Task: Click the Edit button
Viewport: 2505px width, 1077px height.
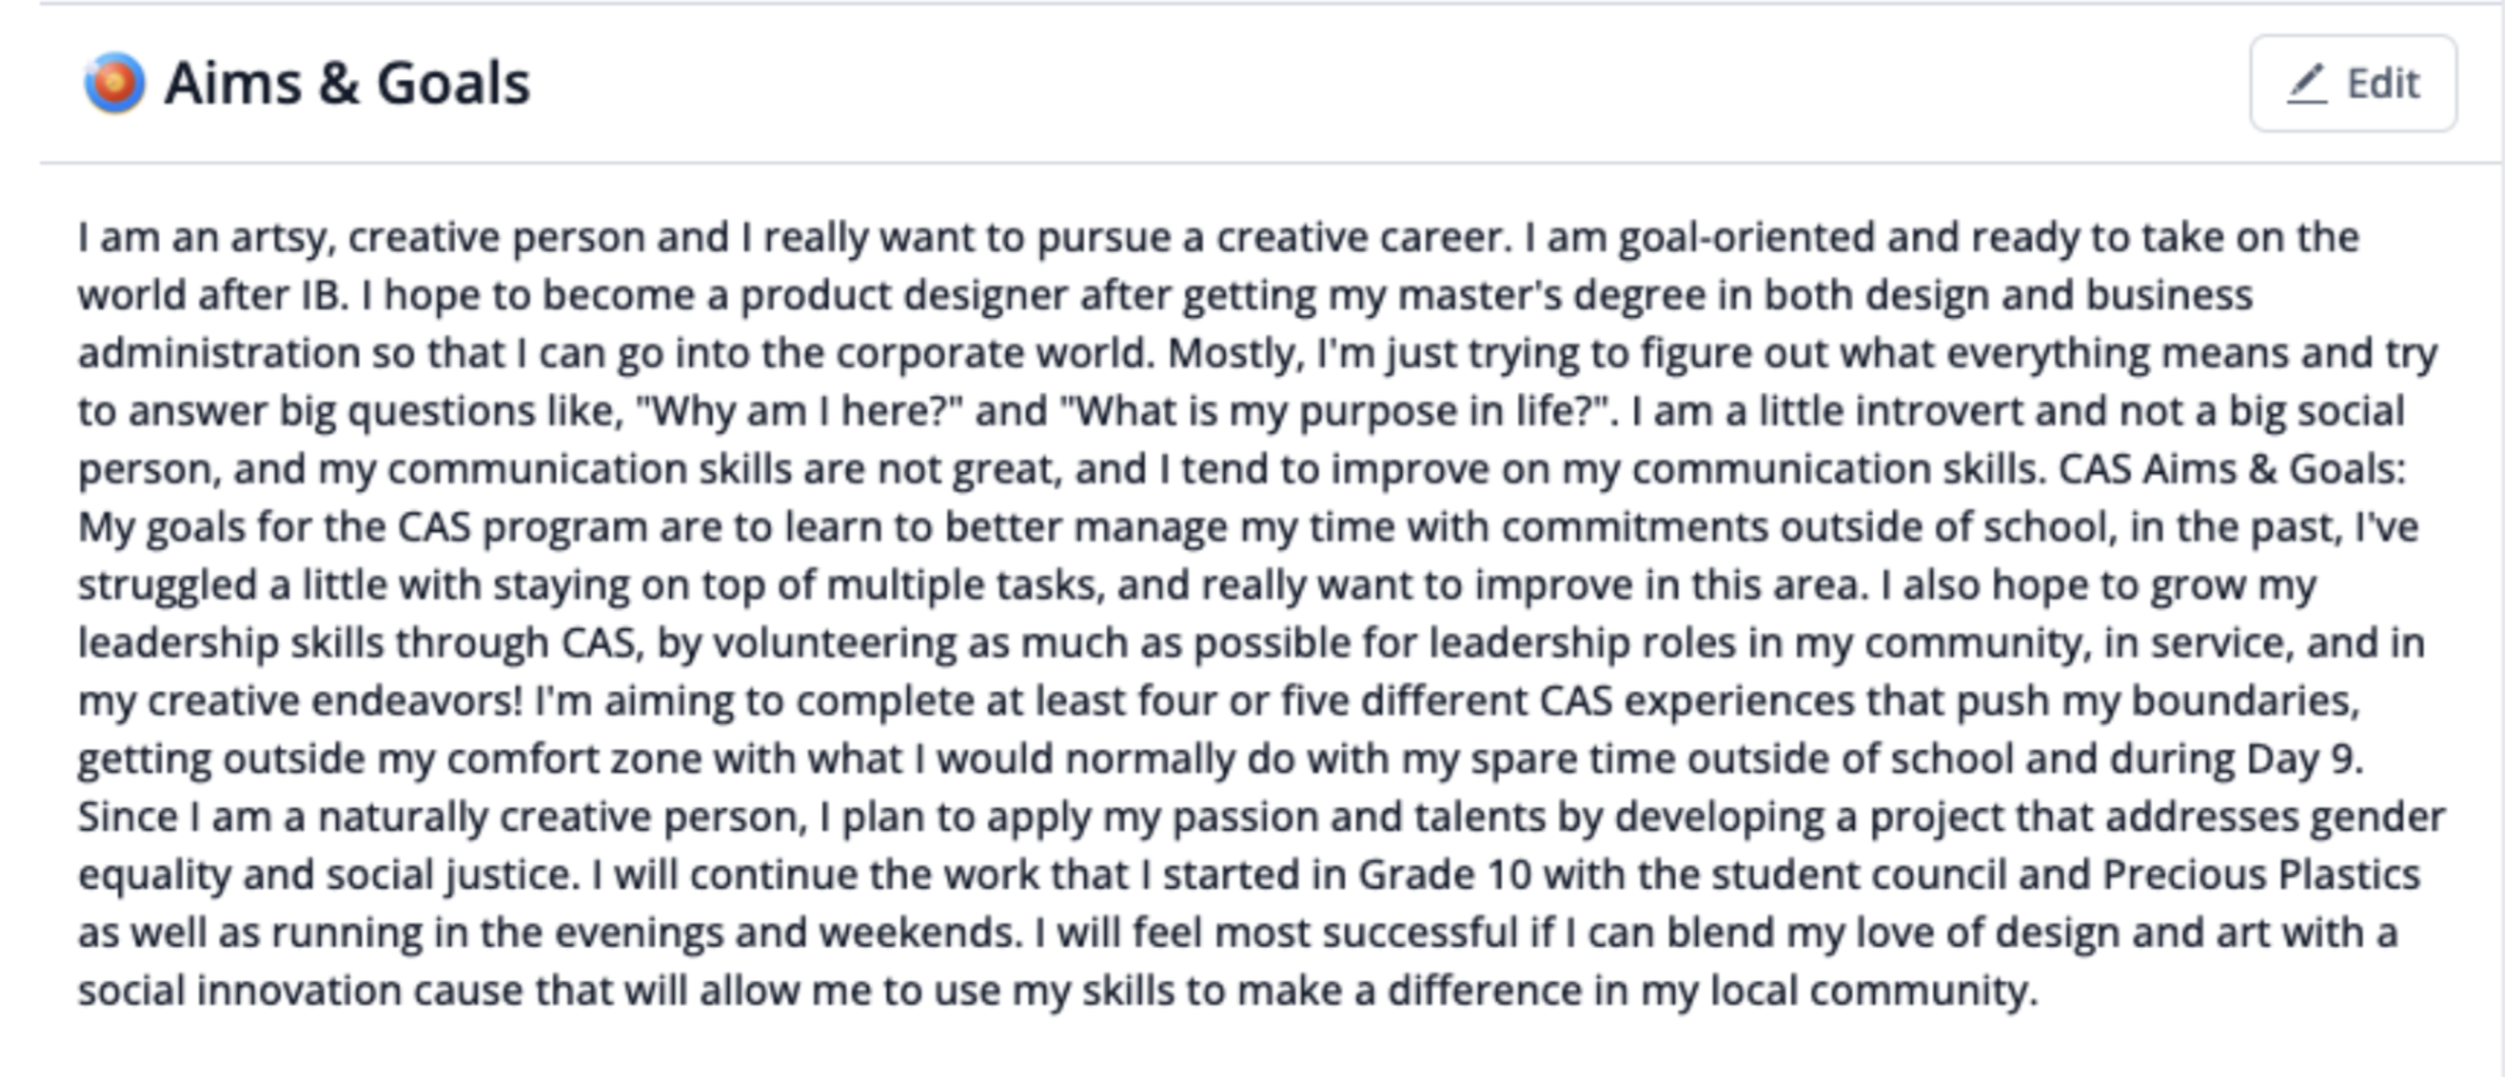Action: coord(2352,84)
